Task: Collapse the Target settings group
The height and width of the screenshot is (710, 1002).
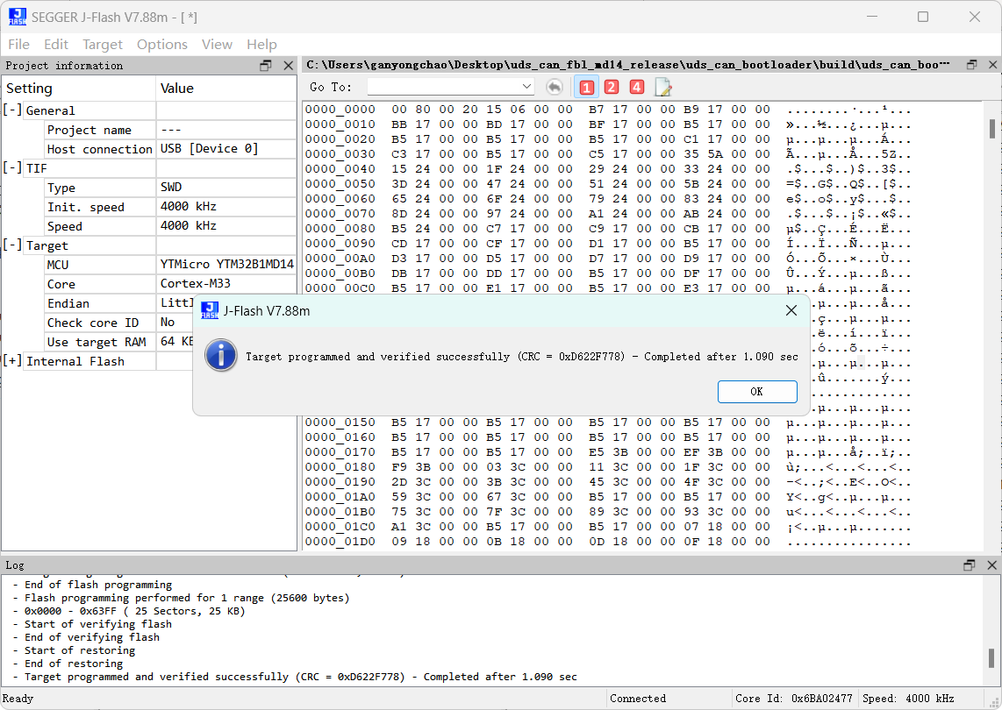Action: point(12,245)
